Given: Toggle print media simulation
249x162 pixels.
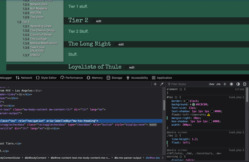Looking at the screenshot, I should tap(244, 84).
